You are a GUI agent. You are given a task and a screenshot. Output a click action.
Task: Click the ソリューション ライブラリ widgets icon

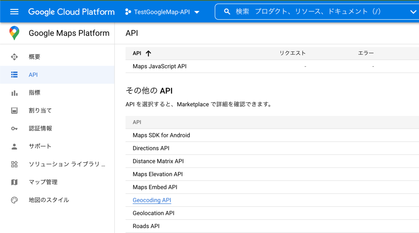pyautogui.click(x=14, y=164)
